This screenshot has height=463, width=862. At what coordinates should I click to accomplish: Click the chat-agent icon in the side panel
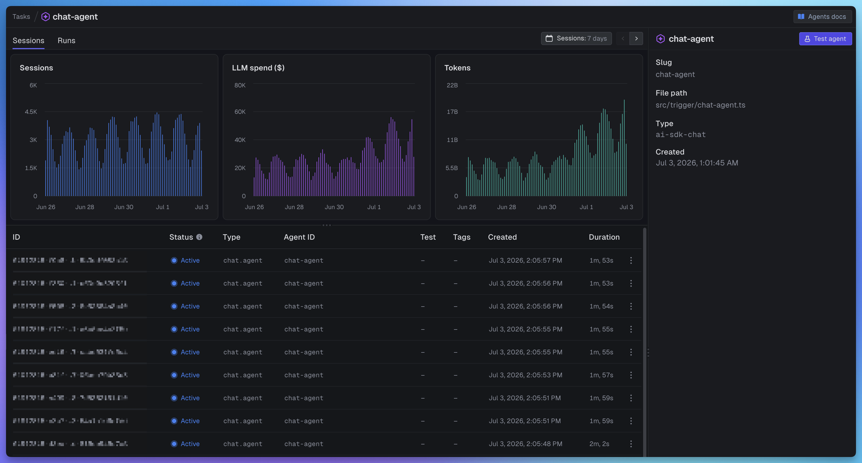tap(661, 39)
